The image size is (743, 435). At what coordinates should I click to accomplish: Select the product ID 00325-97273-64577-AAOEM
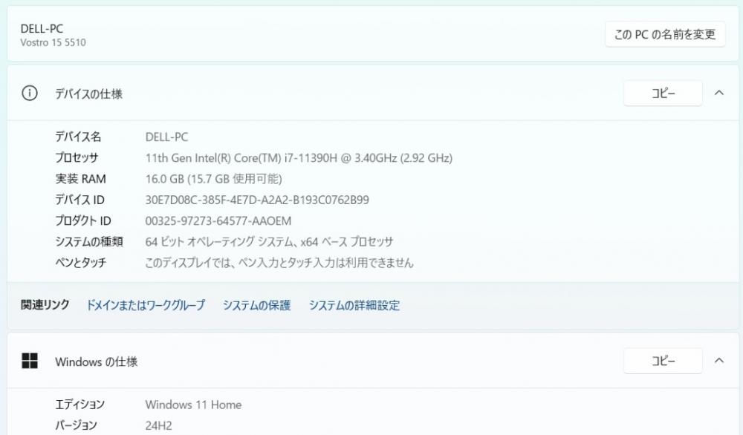218,221
